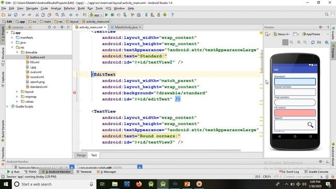Image resolution: width=336 pixels, height=189 pixels.
Task: Click the horizontal editor scrollbar
Action: coord(161,150)
